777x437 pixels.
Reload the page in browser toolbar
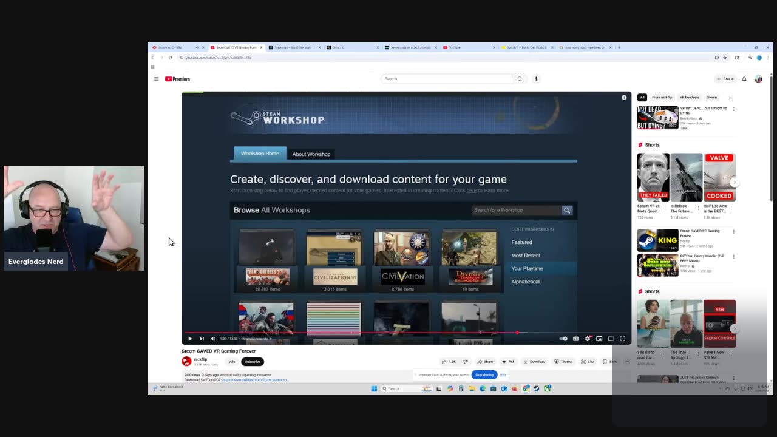pos(171,58)
